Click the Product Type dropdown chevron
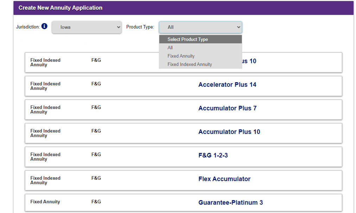 239,27
